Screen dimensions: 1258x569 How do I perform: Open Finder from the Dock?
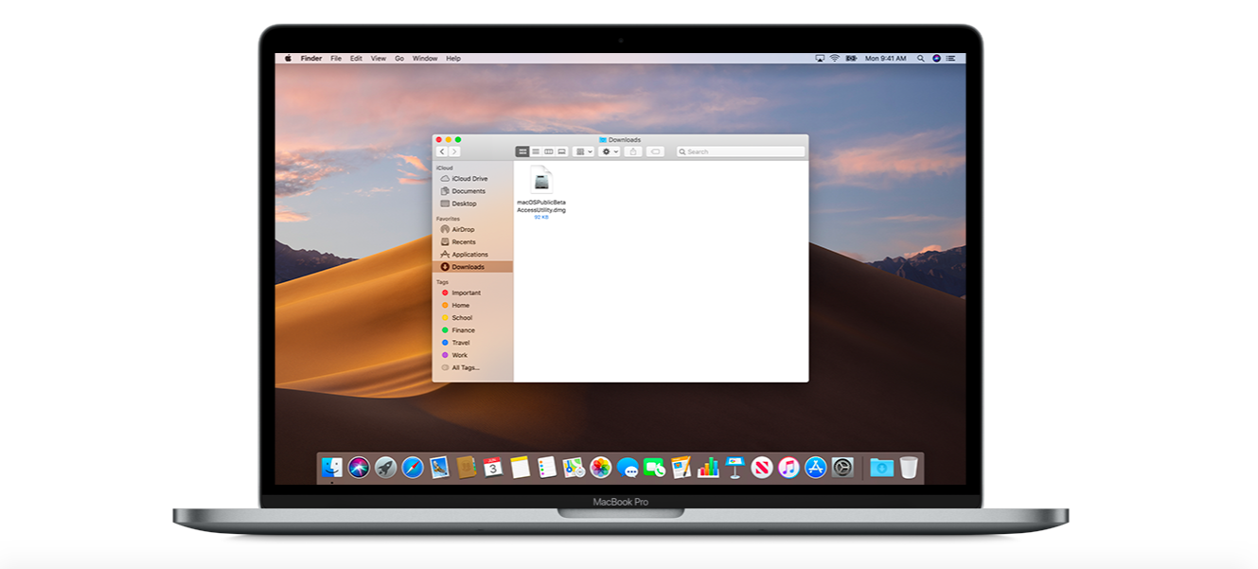coord(332,467)
